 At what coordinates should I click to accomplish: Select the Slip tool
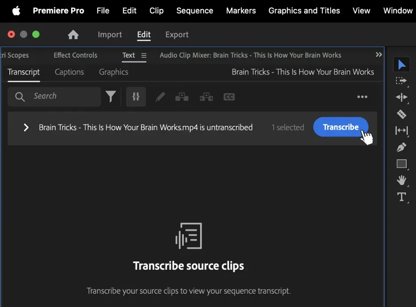coord(401,130)
